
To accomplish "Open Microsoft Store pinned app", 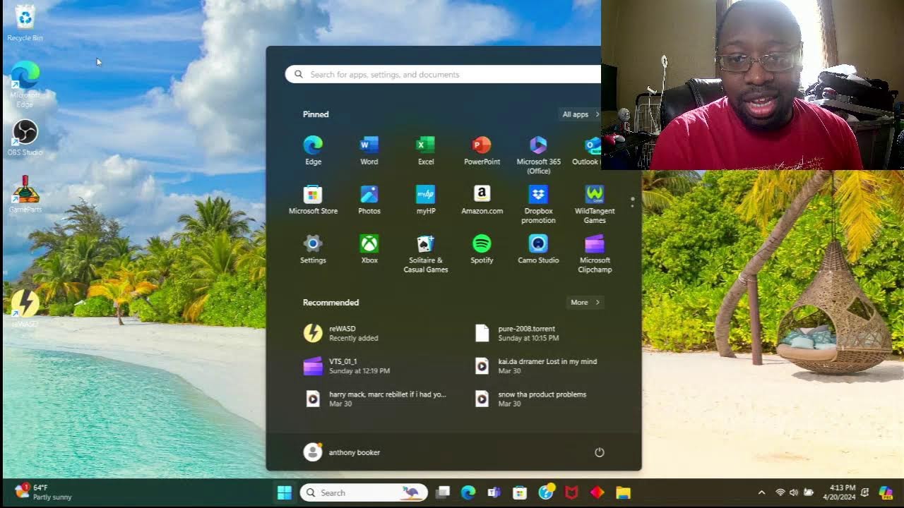I will click(313, 200).
